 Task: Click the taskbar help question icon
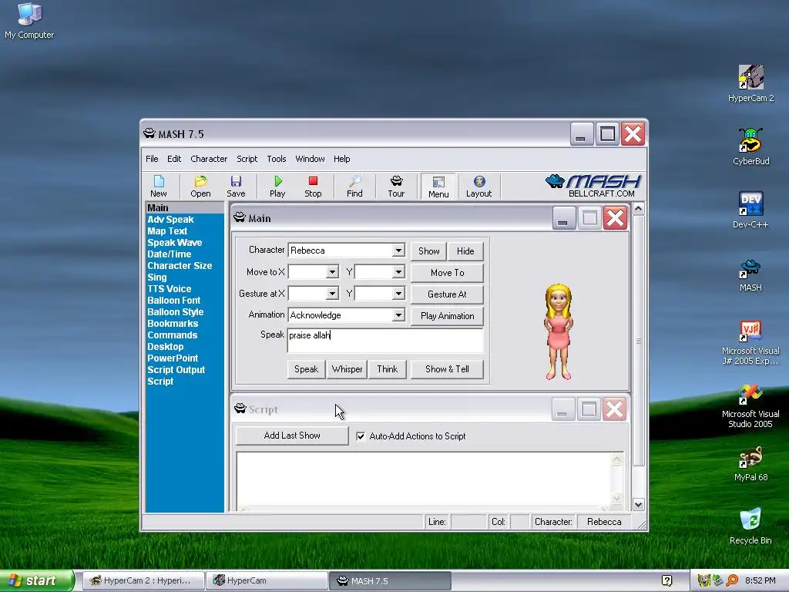pyautogui.click(x=666, y=580)
